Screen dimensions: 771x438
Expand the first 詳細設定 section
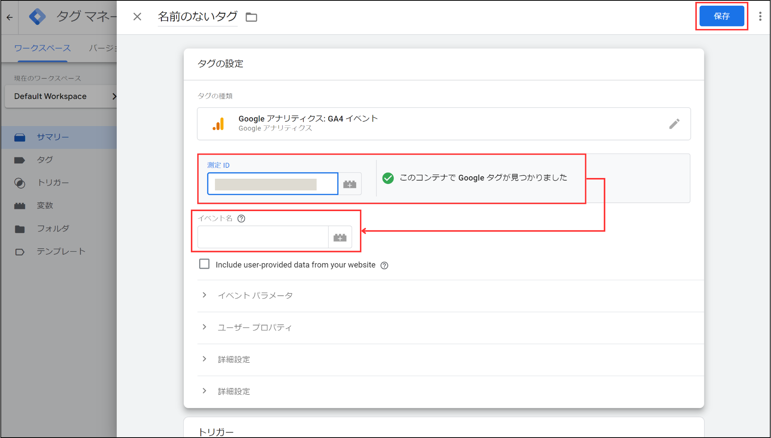click(450, 359)
